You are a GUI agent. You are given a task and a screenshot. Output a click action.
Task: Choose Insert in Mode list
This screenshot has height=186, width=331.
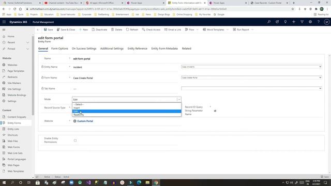[127, 108]
